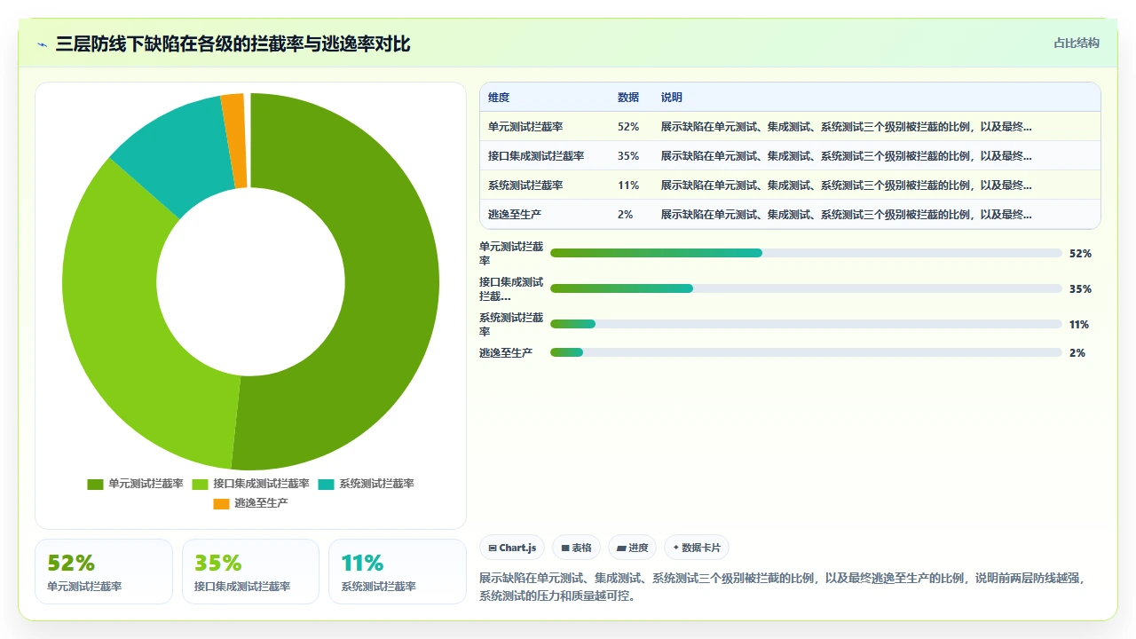The height and width of the screenshot is (639, 1136).
Task: Click the 52% label after the first progress bar
Action: 1080,253
